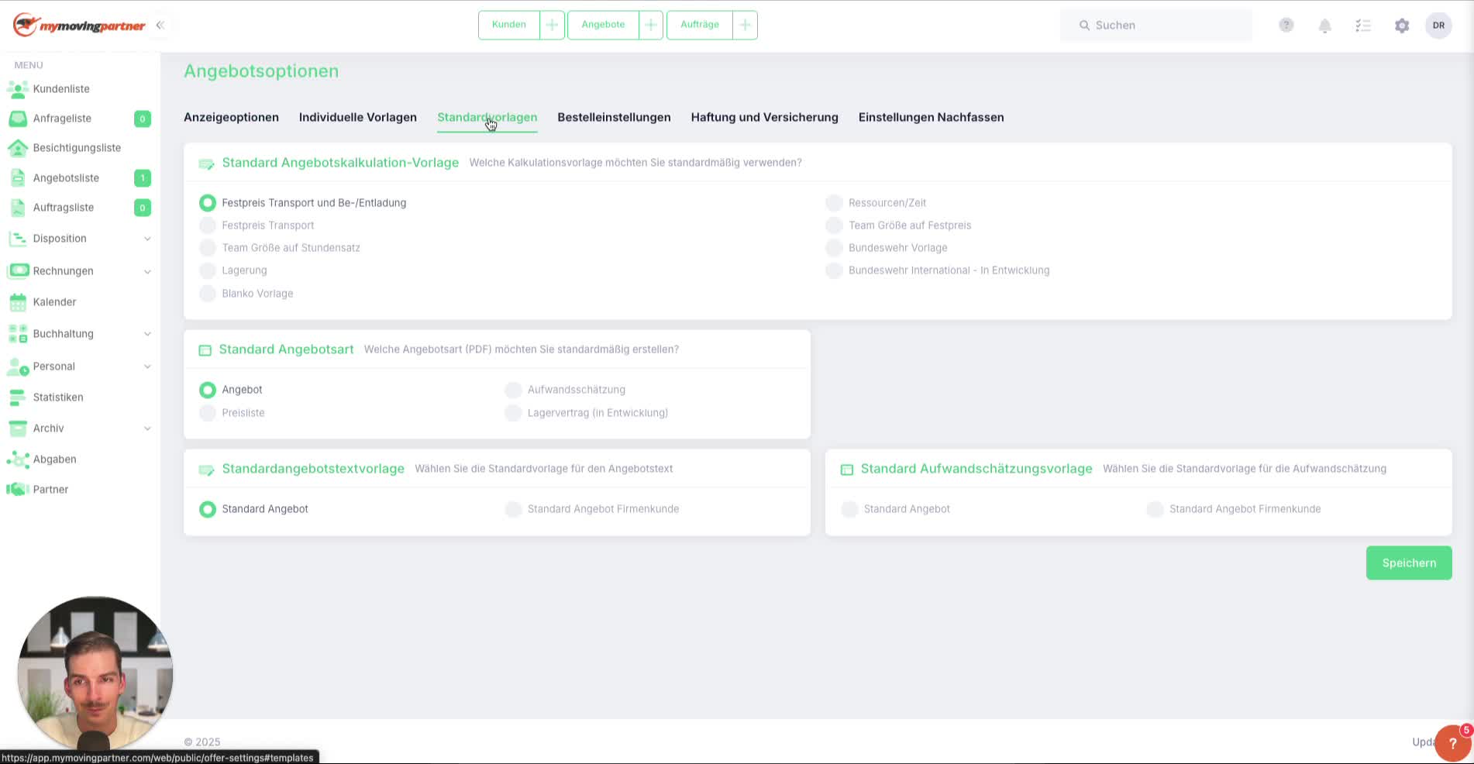Click into the Suchen search field
The width and height of the screenshot is (1474, 764).
[x=1155, y=26]
